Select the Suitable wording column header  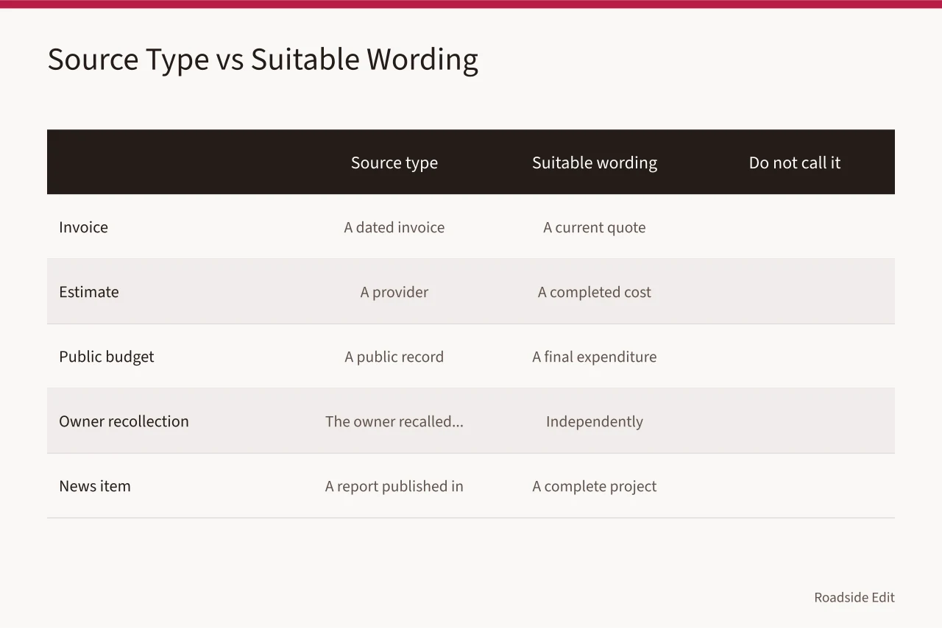click(595, 163)
